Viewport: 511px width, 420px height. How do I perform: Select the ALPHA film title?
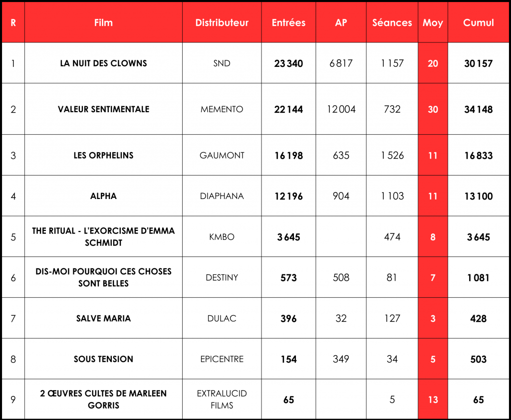pos(103,196)
